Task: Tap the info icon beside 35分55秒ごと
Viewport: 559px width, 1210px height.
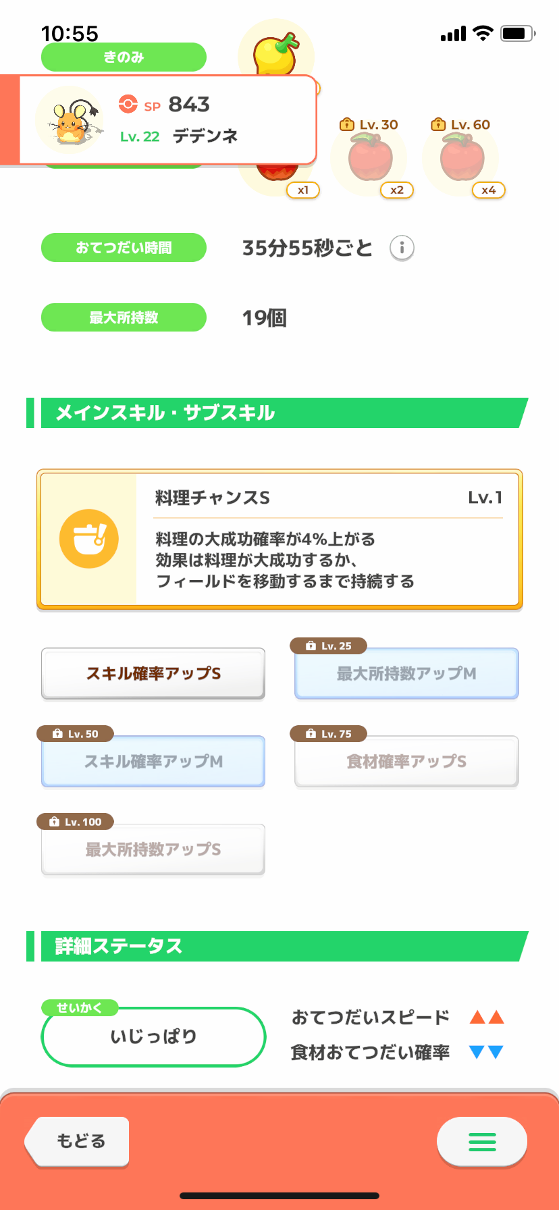Action: (x=402, y=248)
